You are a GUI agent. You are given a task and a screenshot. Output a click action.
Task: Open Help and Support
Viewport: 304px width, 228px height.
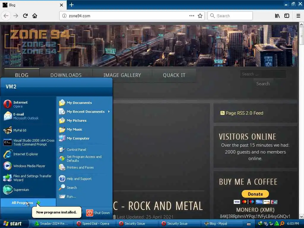click(x=84, y=179)
